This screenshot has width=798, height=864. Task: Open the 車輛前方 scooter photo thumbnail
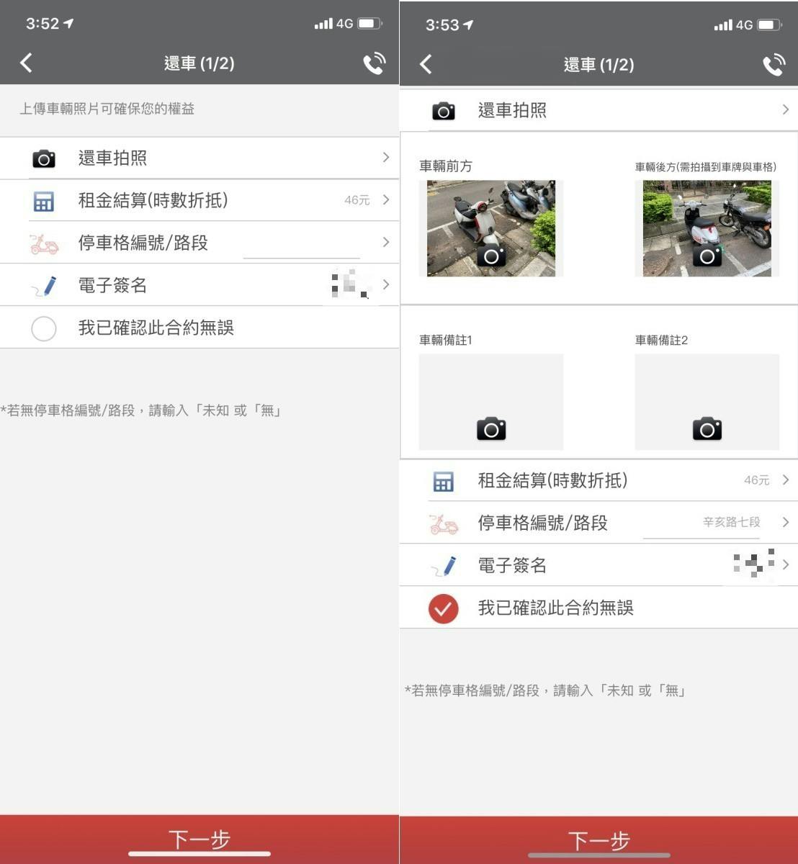[x=491, y=228]
